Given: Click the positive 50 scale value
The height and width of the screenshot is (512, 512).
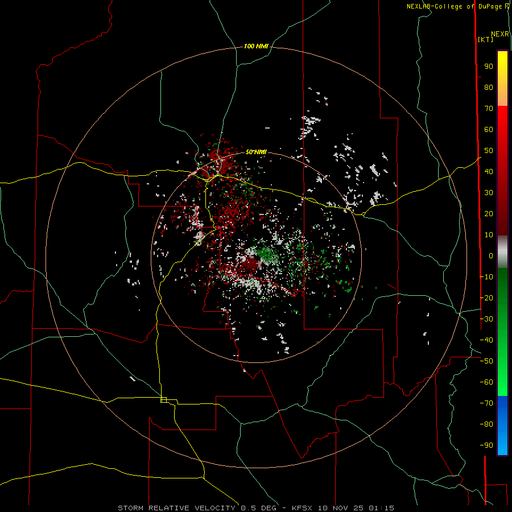Looking at the screenshot, I should (489, 151).
